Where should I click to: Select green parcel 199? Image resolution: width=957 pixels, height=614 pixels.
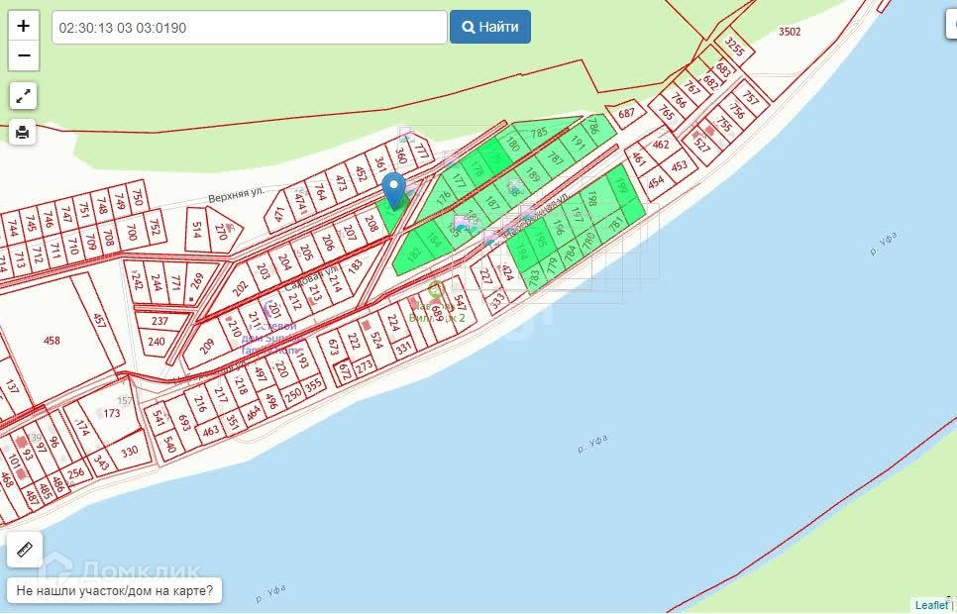point(621,186)
